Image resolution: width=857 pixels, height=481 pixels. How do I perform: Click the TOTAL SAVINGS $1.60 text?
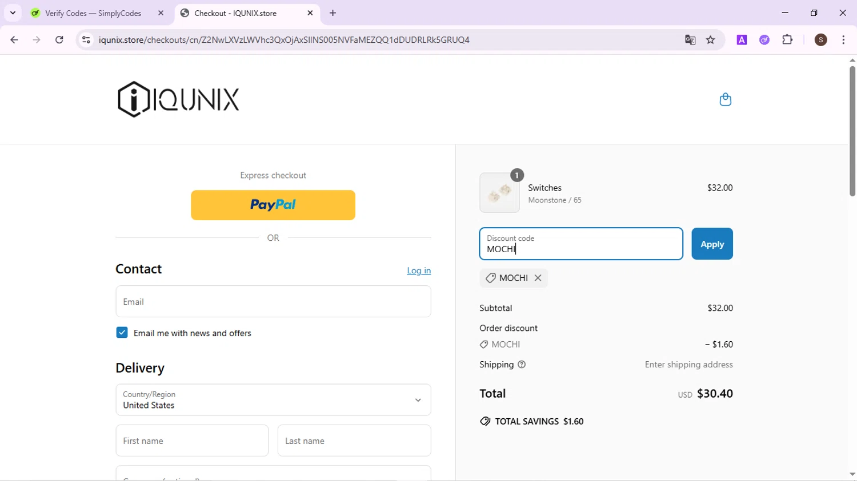pos(539,422)
